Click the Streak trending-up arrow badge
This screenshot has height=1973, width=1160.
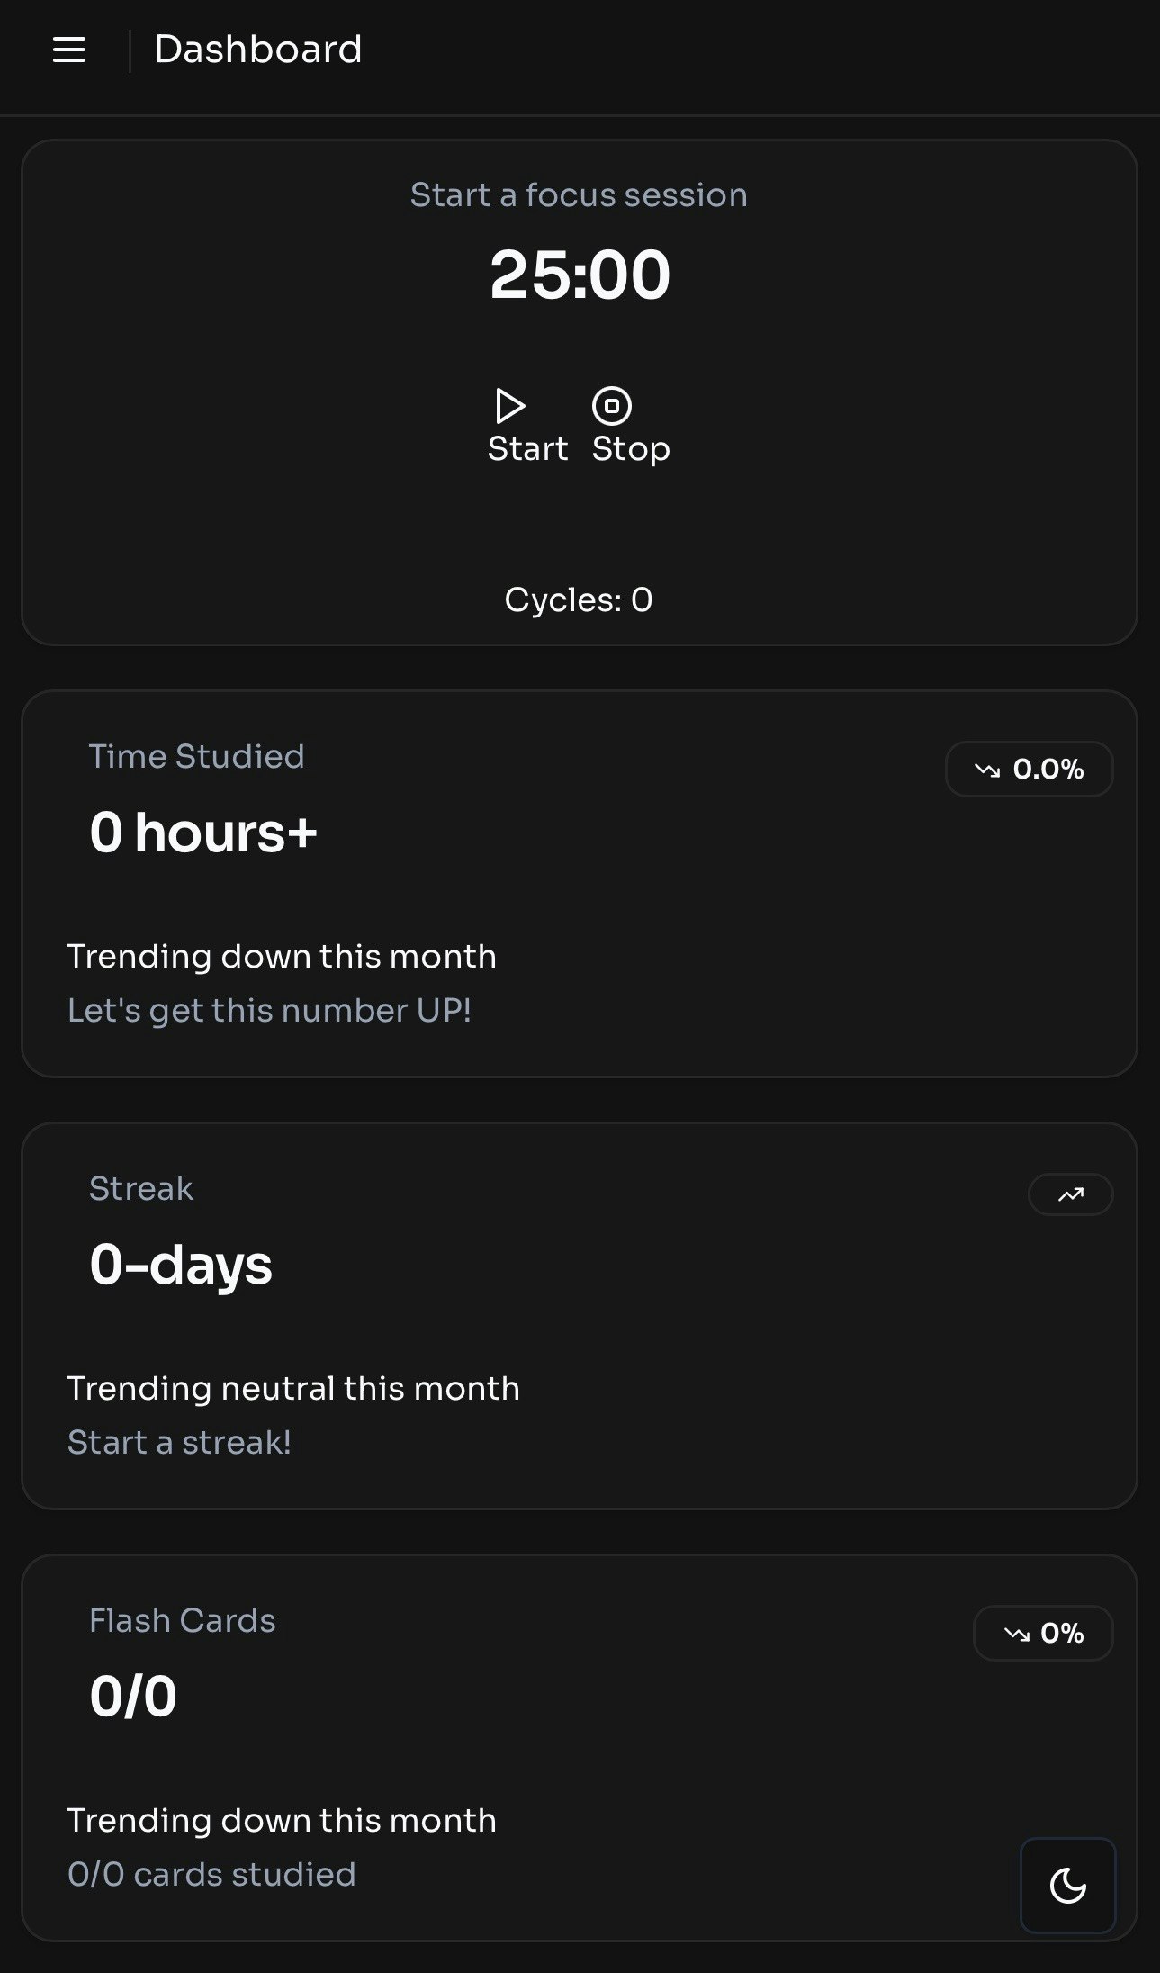tap(1071, 1194)
